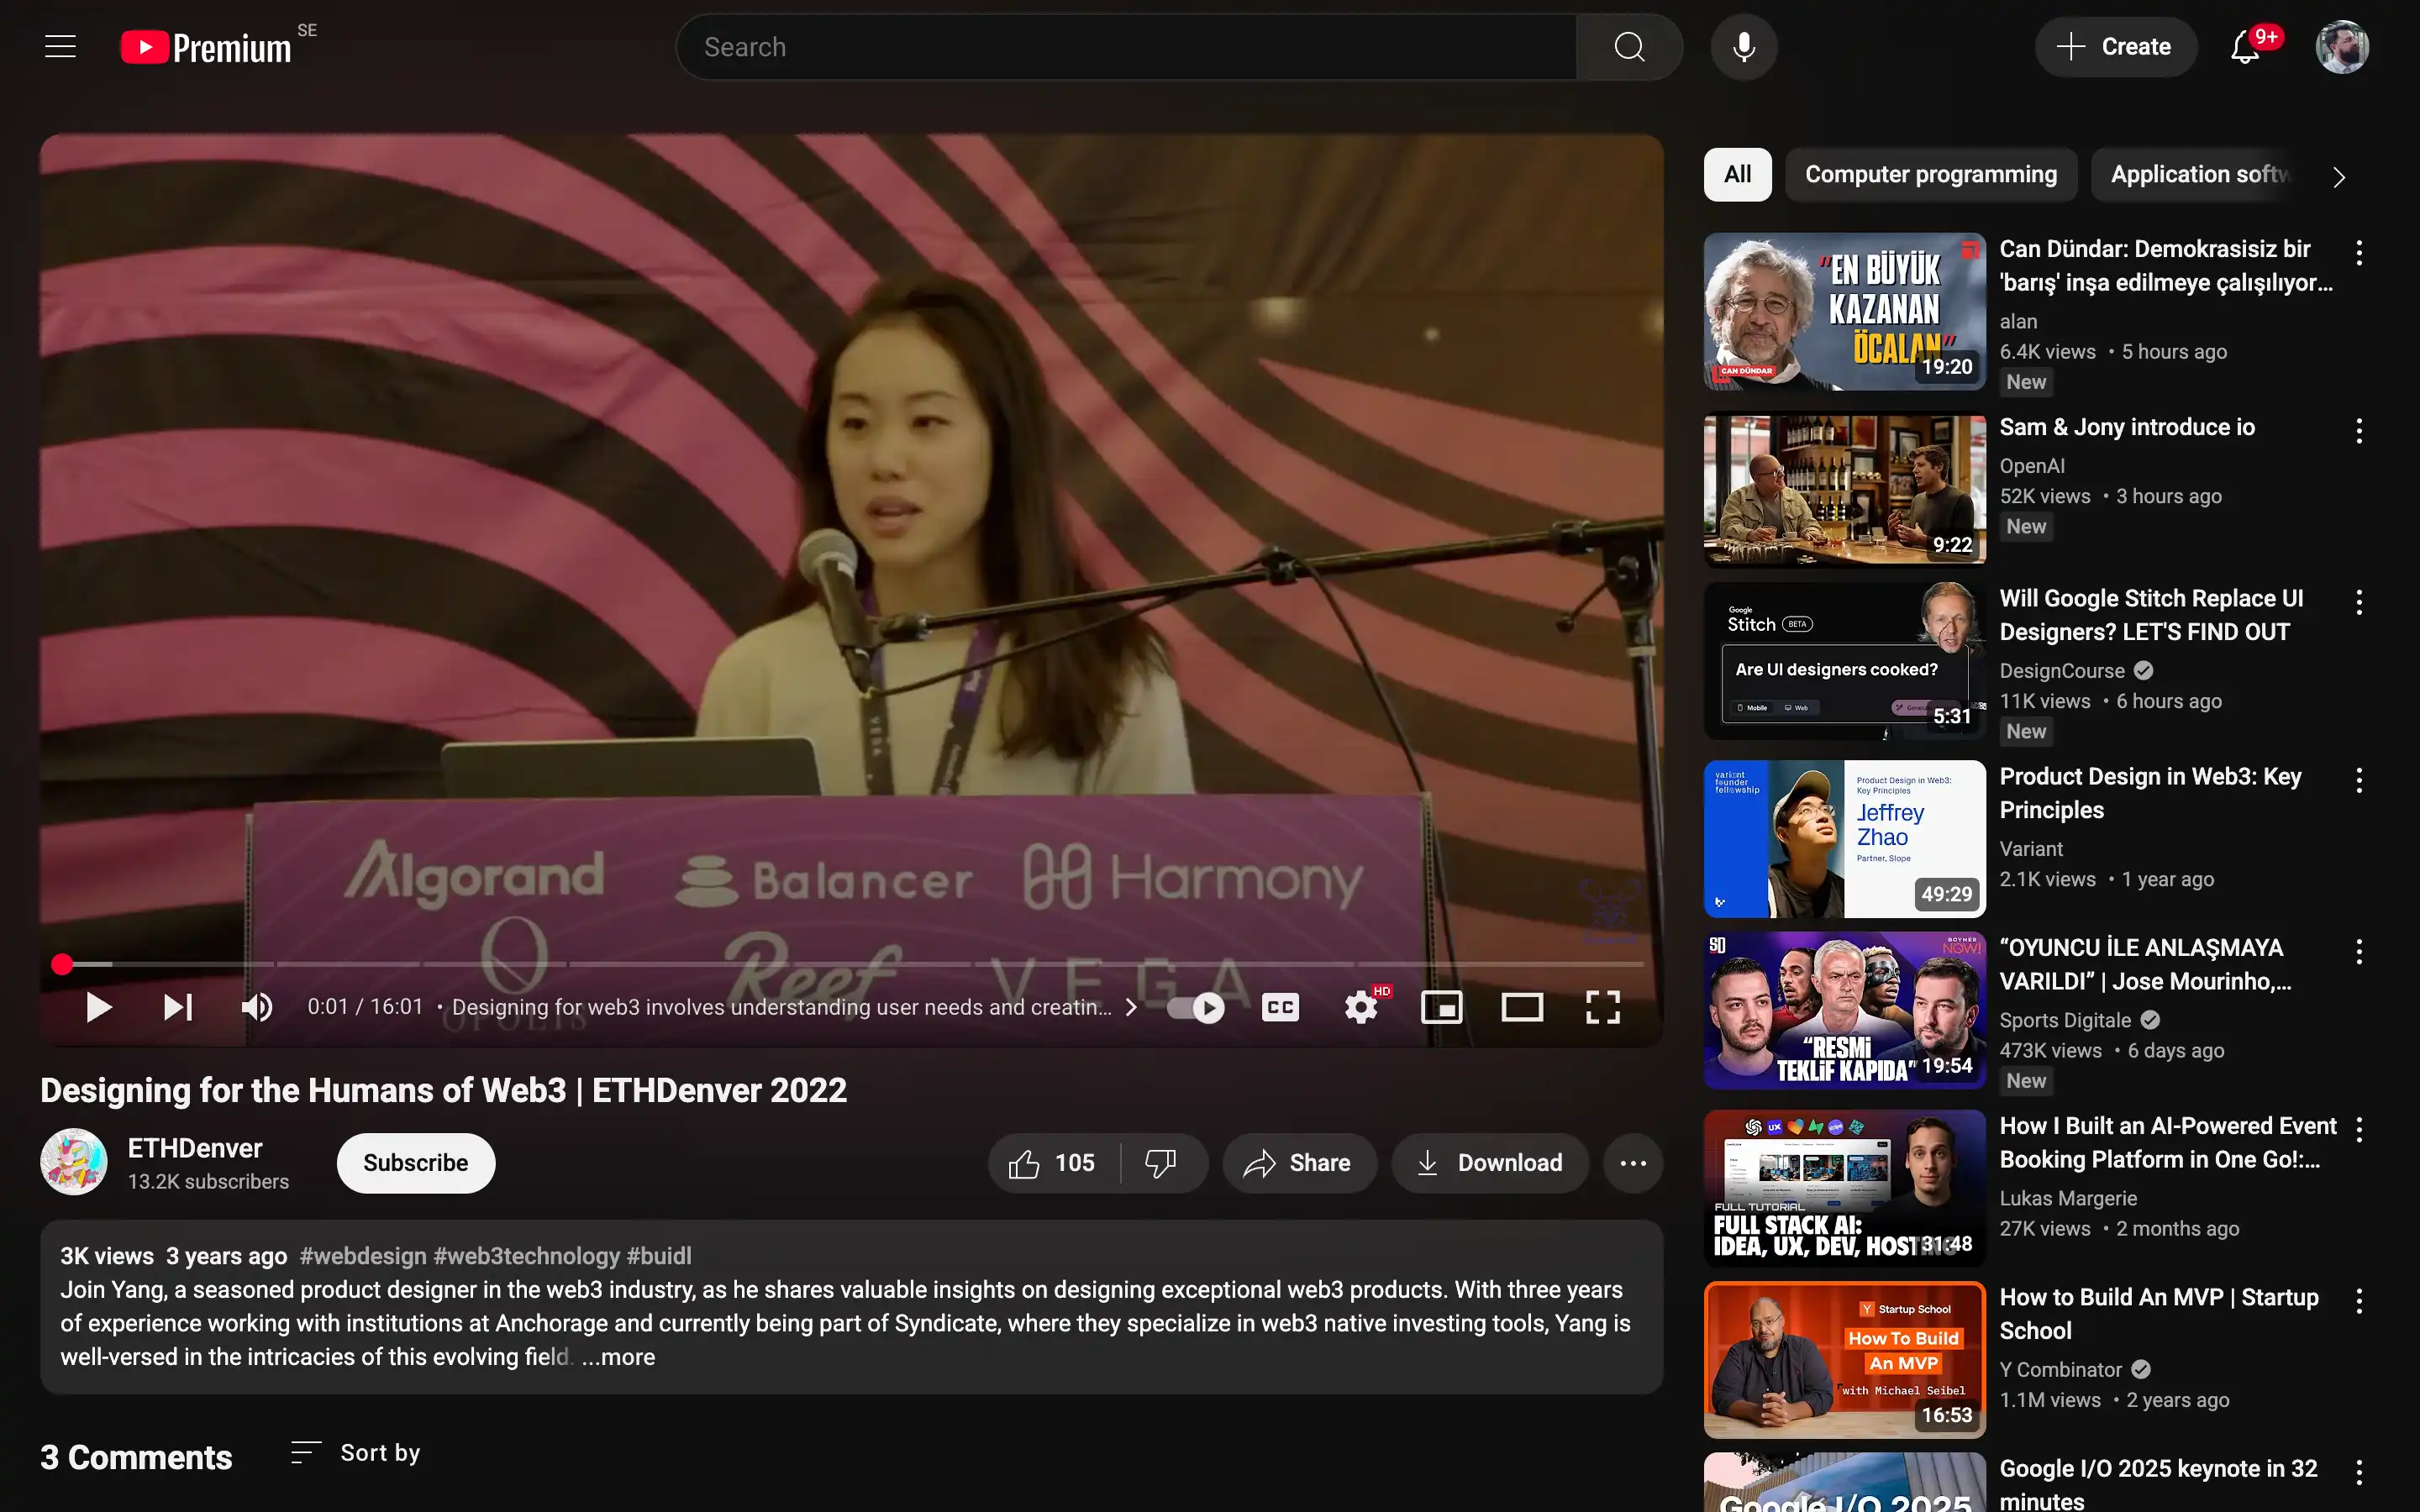Image resolution: width=2420 pixels, height=1512 pixels.
Task: Click the Share button
Action: [x=1299, y=1163]
